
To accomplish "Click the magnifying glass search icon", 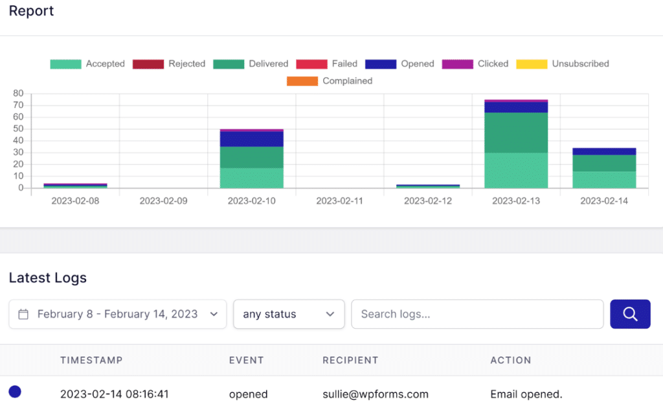I will (x=630, y=314).
